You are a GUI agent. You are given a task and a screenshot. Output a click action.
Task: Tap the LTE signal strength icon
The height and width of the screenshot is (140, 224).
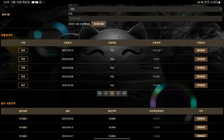(211, 2)
